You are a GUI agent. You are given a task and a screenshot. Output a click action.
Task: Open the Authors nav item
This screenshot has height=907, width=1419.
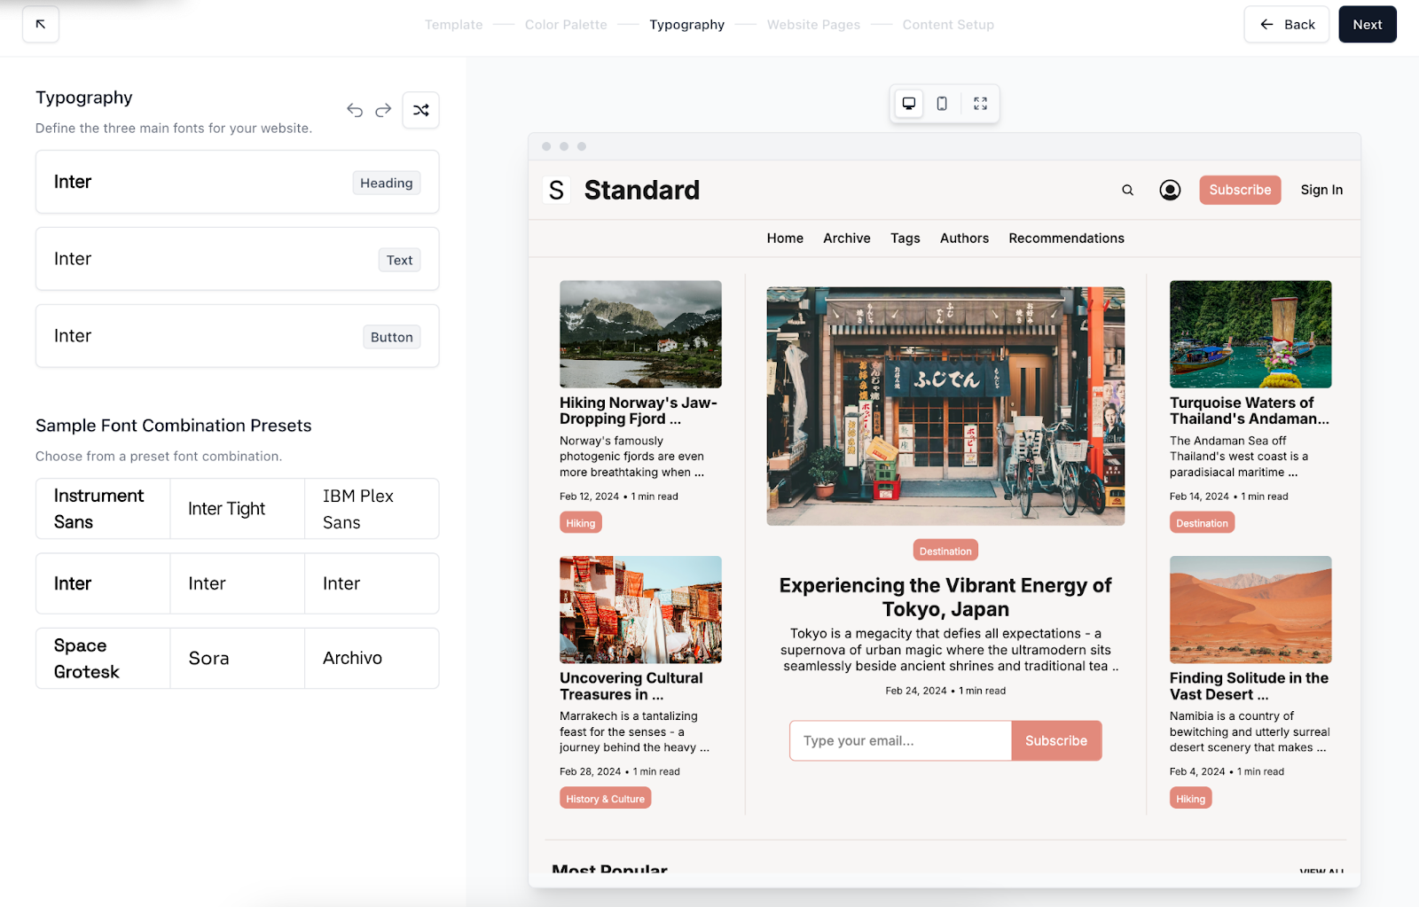click(964, 238)
